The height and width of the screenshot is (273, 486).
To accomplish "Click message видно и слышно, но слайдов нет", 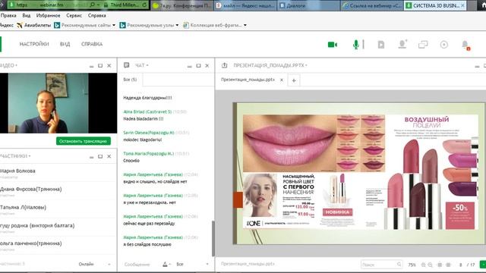I will tap(155, 182).
